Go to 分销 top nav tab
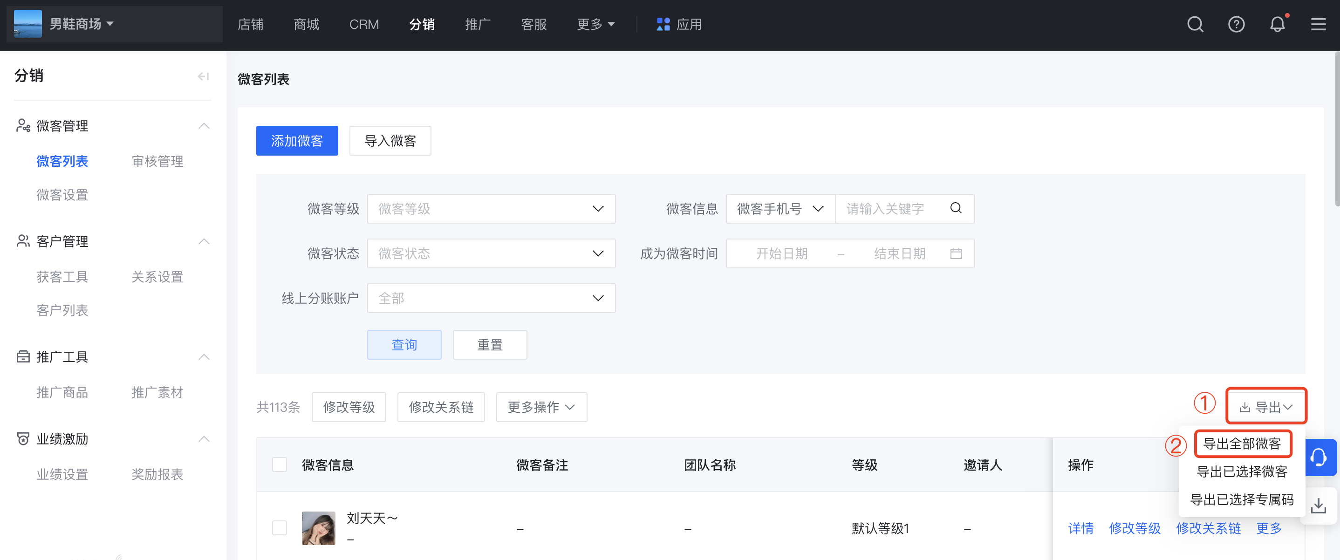 click(x=421, y=24)
